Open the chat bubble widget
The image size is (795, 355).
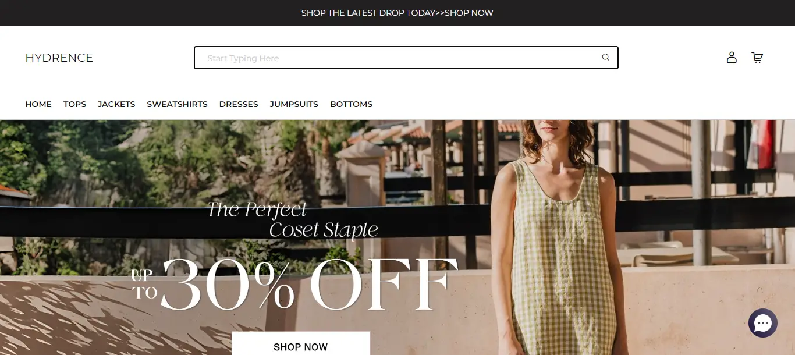(x=762, y=323)
